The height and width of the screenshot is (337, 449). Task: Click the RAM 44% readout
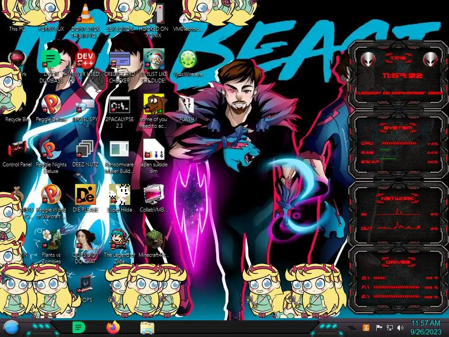432,153
